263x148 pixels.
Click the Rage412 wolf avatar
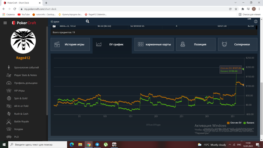[x=23, y=41]
